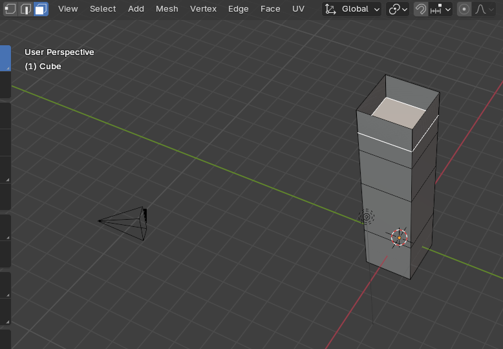Screen dimensions: 503x349
Task: Select the light object near the cube
Action: (x=367, y=217)
